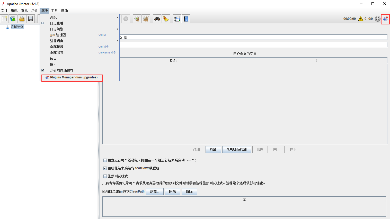Open Plugins Manager feather icon in toolbar
The image size is (390, 219).
point(385,19)
